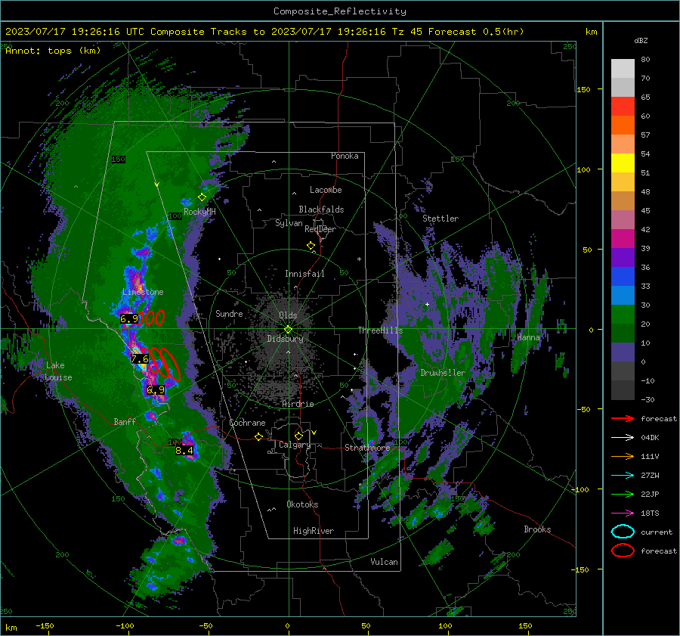Click the cyan 27ZW track arrow
Image resolution: width=680 pixels, height=636 pixels.
tap(623, 476)
